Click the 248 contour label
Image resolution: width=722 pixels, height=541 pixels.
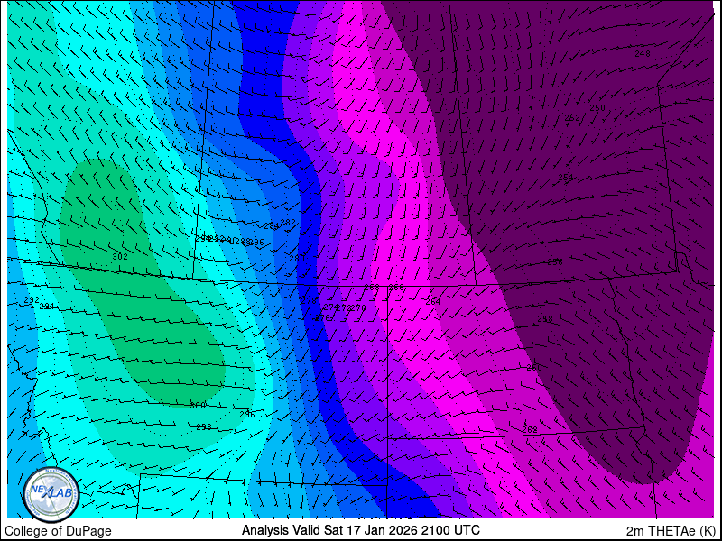(x=643, y=54)
